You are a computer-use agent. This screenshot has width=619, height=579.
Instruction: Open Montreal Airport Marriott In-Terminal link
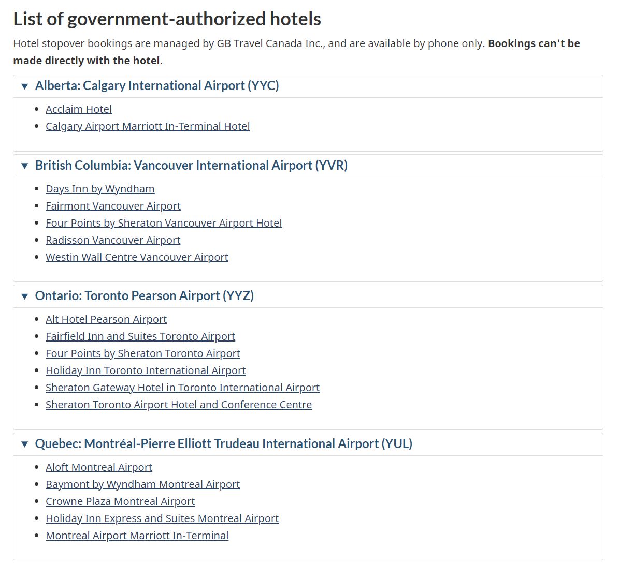pos(137,536)
